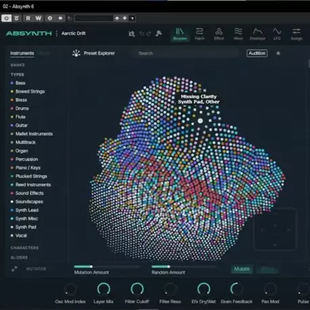
Task: Select the Instruments browser tab
Action: 22,53
